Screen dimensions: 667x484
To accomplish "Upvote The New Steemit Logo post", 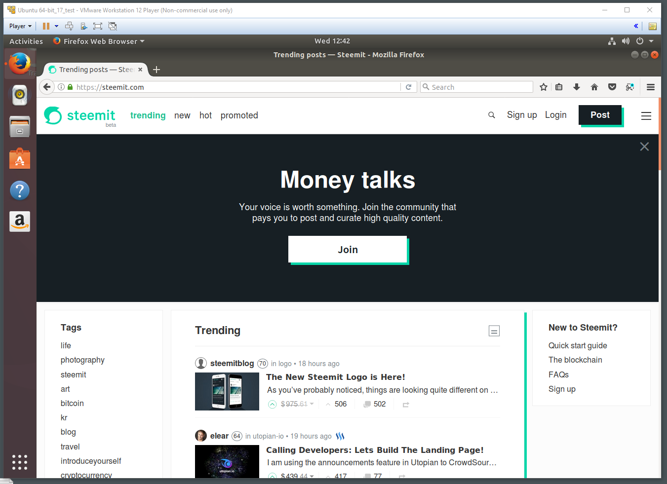I will [272, 405].
